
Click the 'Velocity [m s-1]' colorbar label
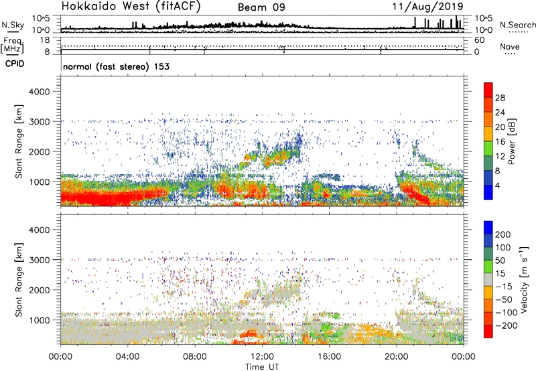coord(524,279)
